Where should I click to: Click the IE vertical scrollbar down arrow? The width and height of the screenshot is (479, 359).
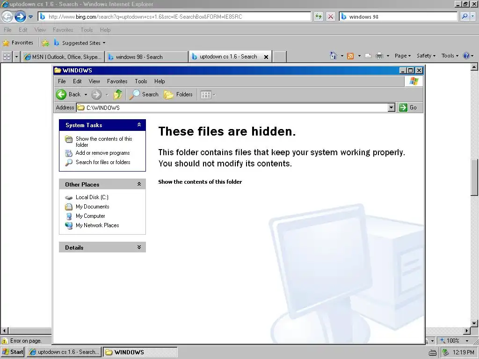tap(474, 323)
